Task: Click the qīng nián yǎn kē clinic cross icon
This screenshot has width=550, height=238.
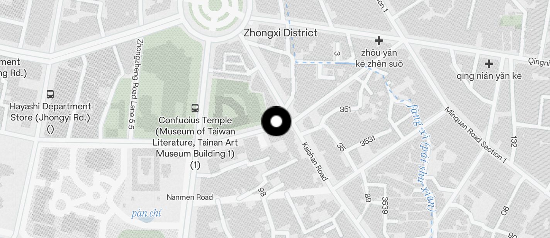Action: coord(489,63)
